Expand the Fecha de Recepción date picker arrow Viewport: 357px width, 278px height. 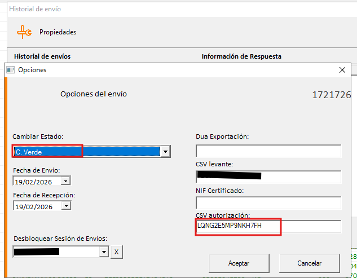pyautogui.click(x=66, y=206)
